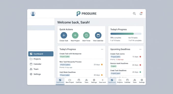This screenshot has height=94, width=173.
Task: Click the Start Timer label
Action: pos(86,41)
